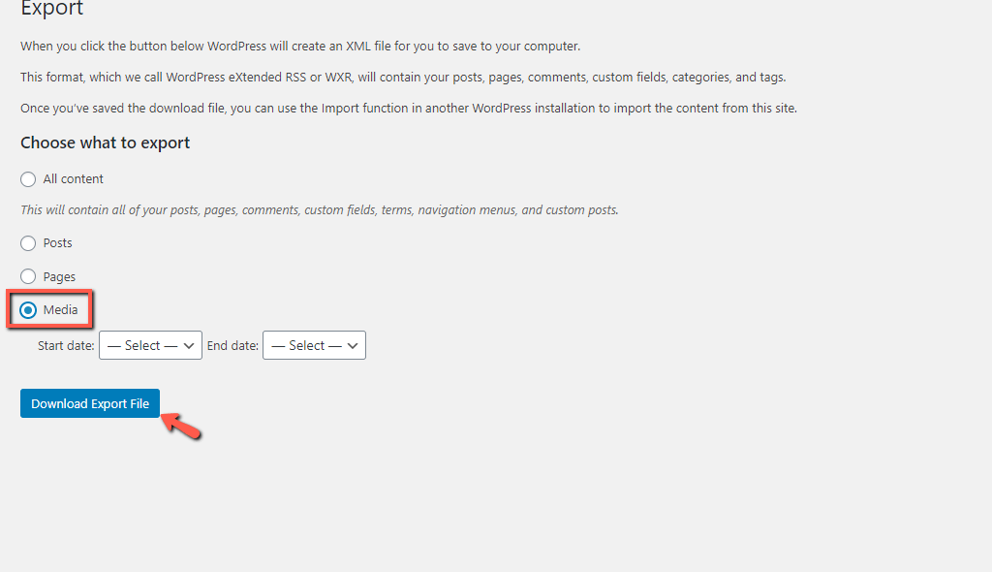Select the Pages radio button
The height and width of the screenshot is (572, 992).
pos(28,277)
